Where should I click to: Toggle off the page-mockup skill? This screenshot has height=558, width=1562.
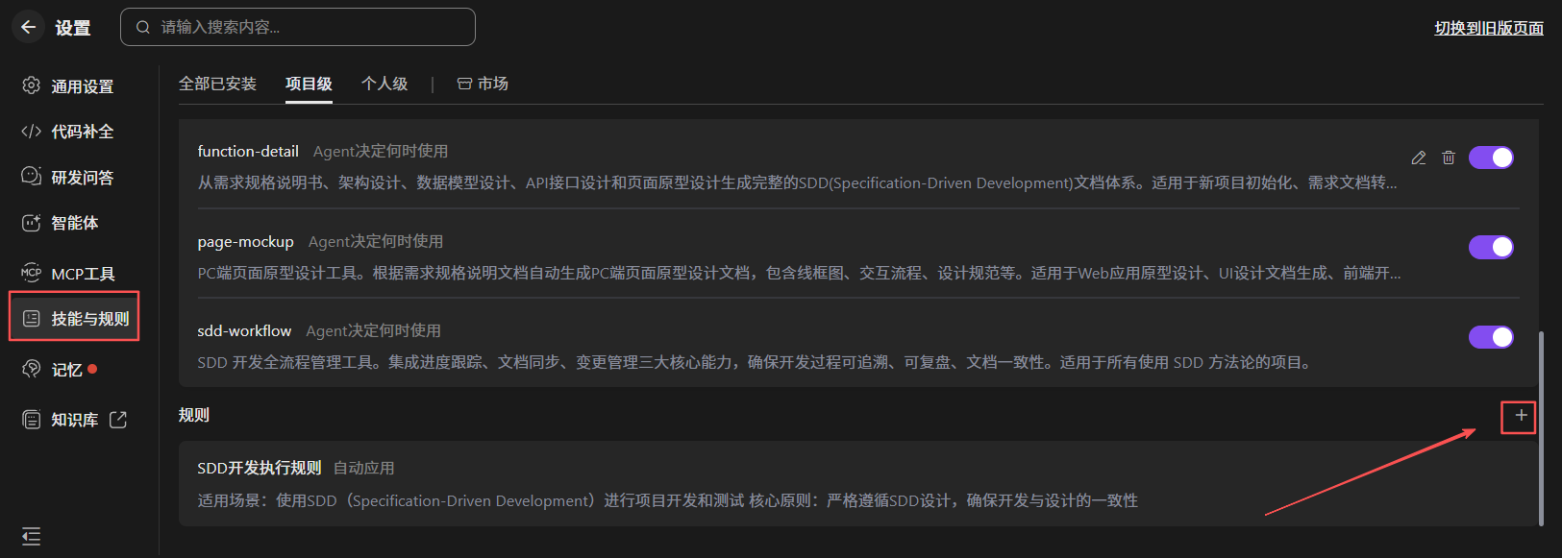click(x=1491, y=247)
